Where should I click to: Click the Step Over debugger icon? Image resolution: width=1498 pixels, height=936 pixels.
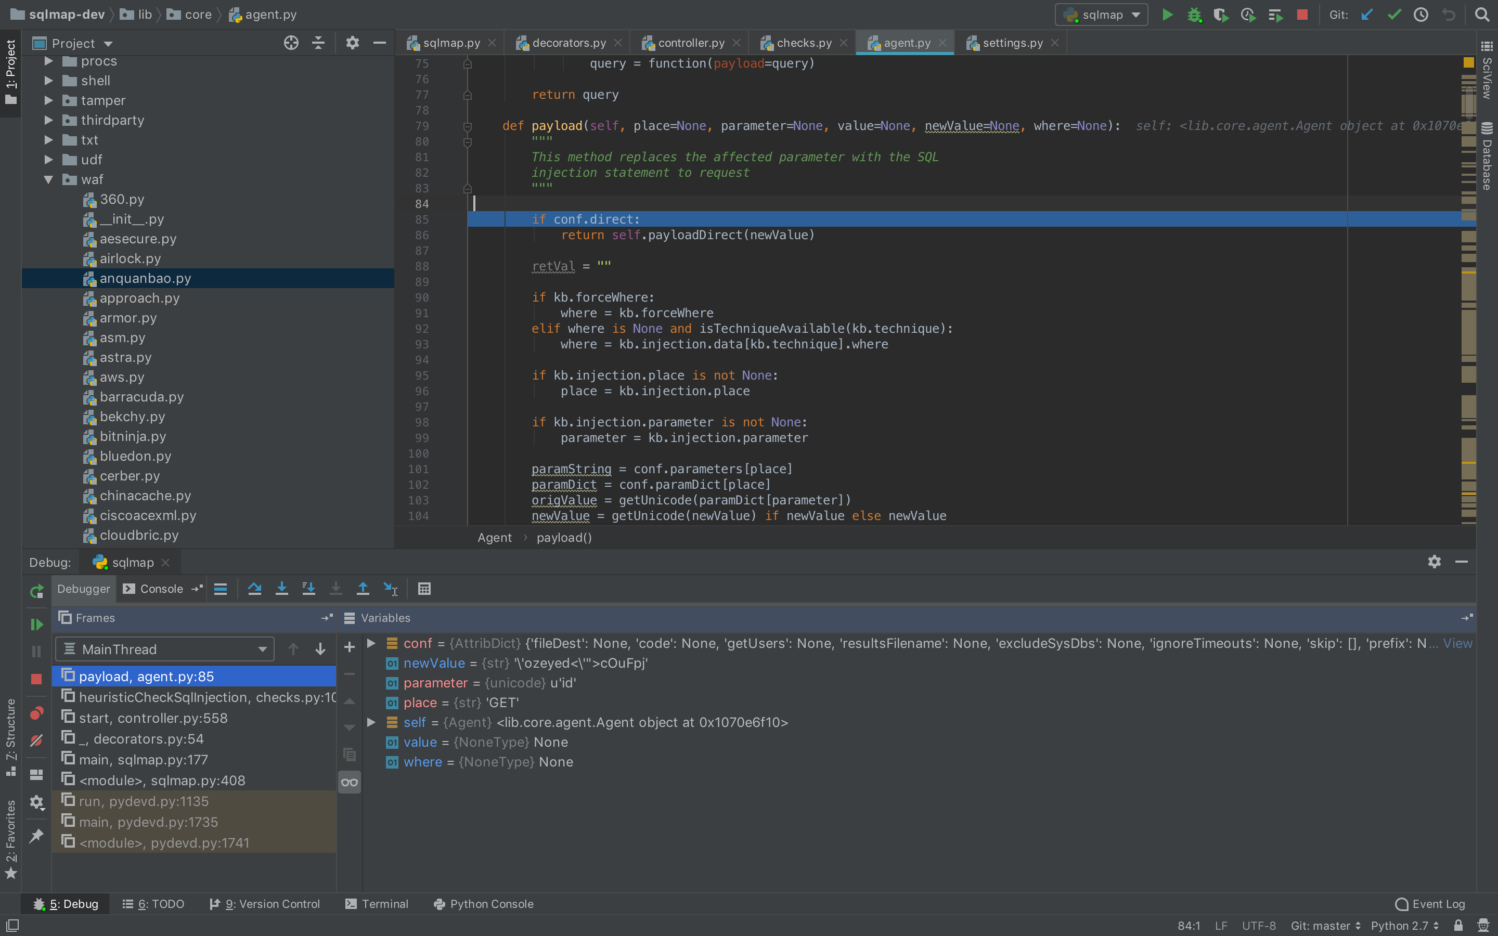[x=254, y=589]
